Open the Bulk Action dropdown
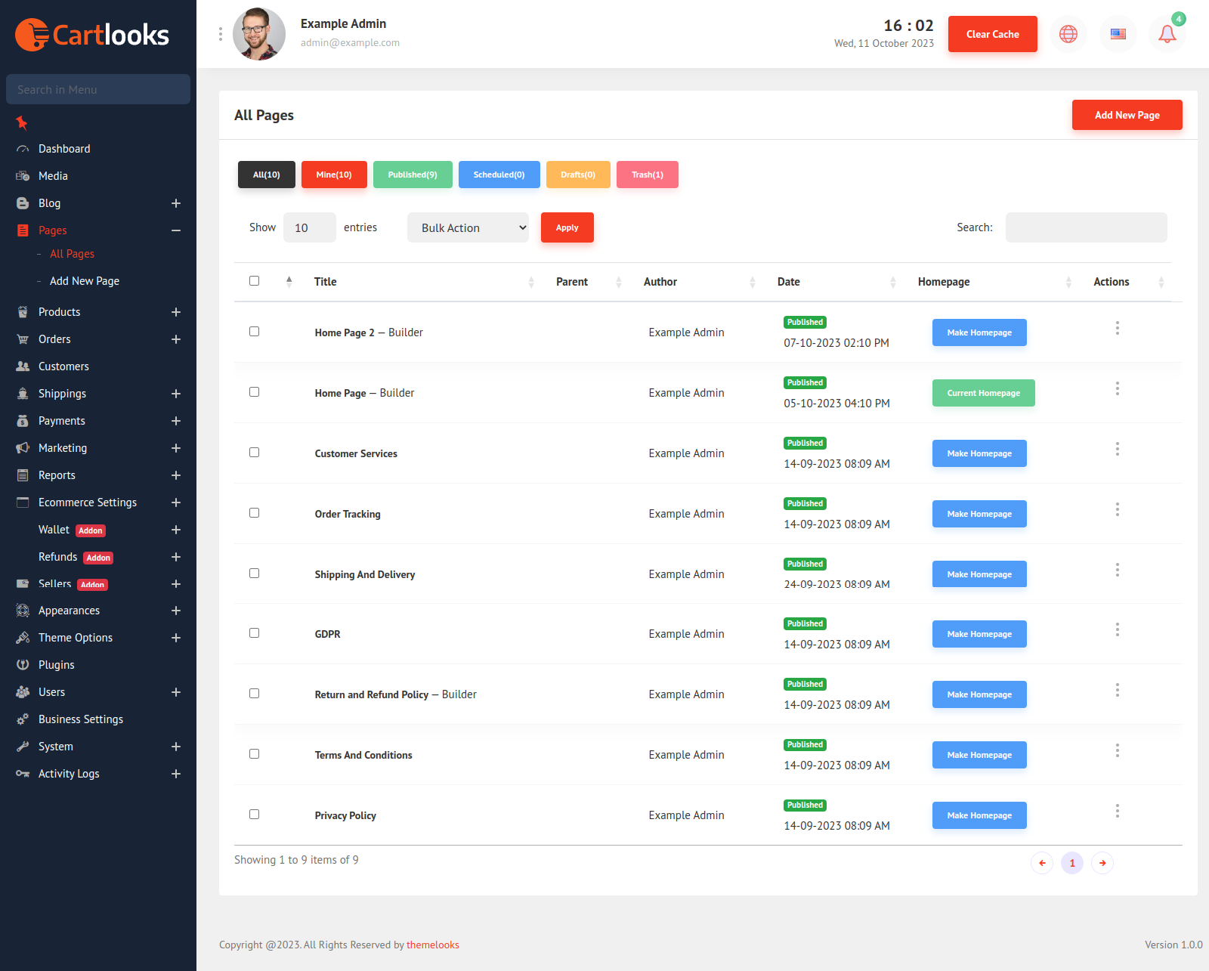 point(468,227)
